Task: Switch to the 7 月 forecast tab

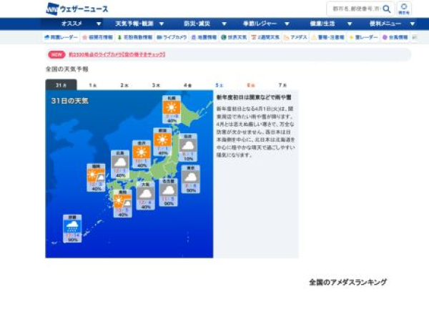Action: click(x=282, y=85)
